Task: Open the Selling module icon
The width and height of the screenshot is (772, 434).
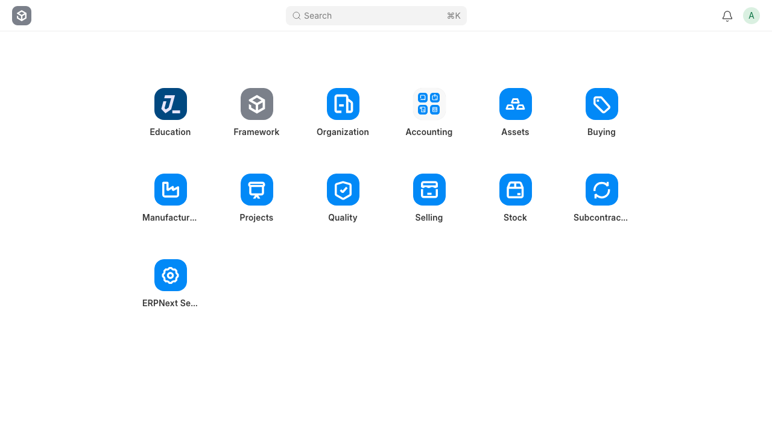Action: click(x=429, y=190)
